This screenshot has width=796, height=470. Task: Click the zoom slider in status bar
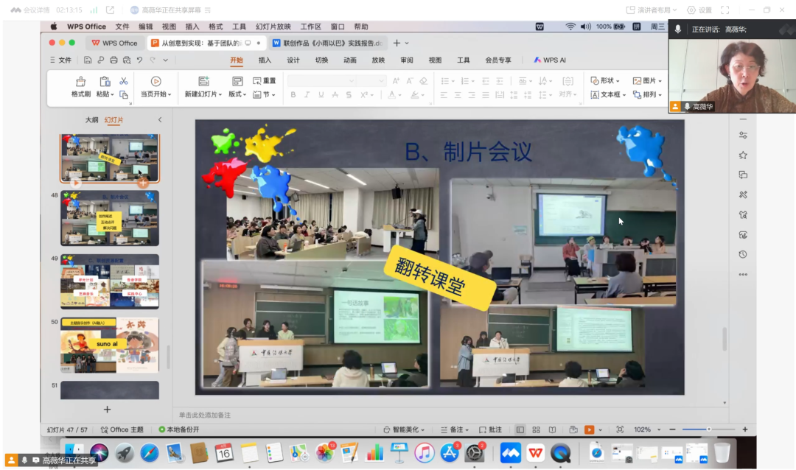click(x=708, y=429)
